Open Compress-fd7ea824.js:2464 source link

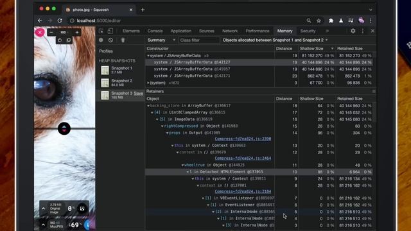coord(243,158)
